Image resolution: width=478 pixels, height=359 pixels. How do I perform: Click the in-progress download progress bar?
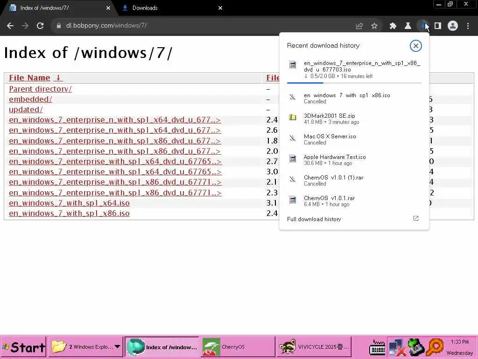coord(354,83)
